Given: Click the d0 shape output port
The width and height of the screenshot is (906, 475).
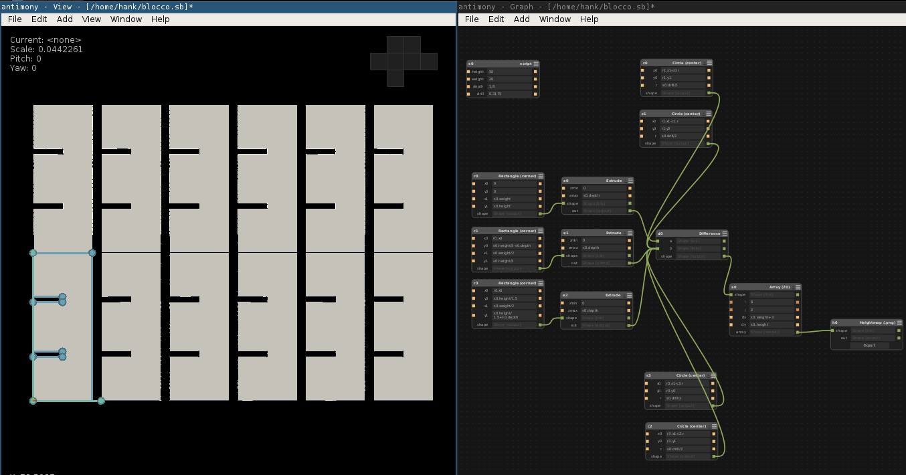Looking at the screenshot, I should click(724, 256).
